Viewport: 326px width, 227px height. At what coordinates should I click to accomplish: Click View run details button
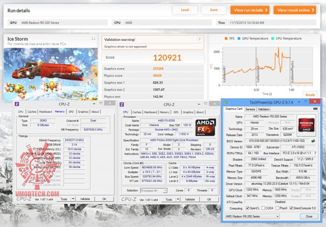249,10
